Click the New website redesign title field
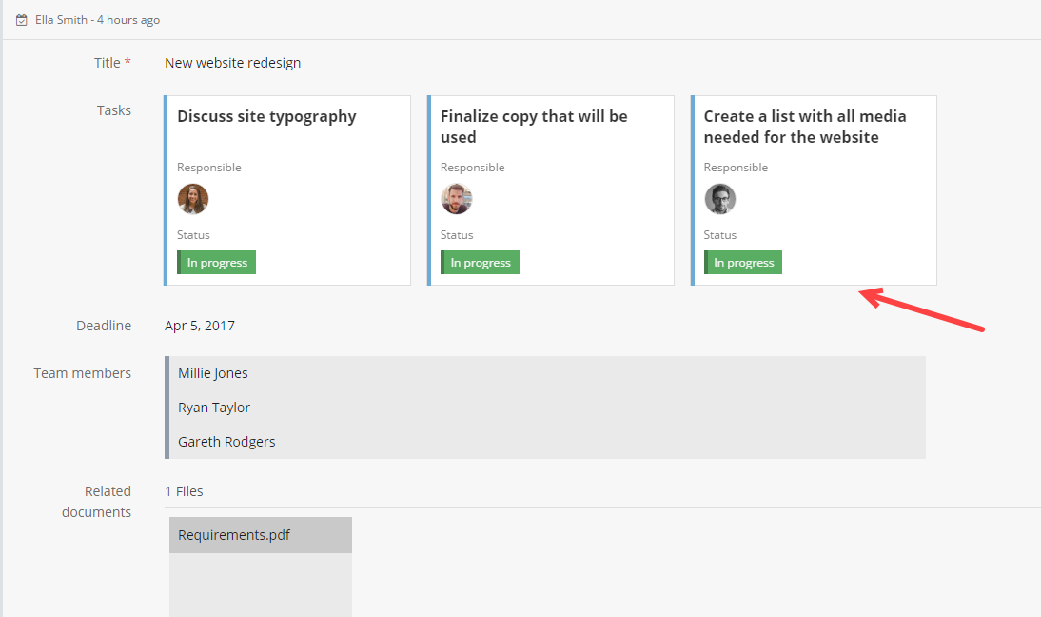Viewport: 1041px width, 617px height. point(233,63)
